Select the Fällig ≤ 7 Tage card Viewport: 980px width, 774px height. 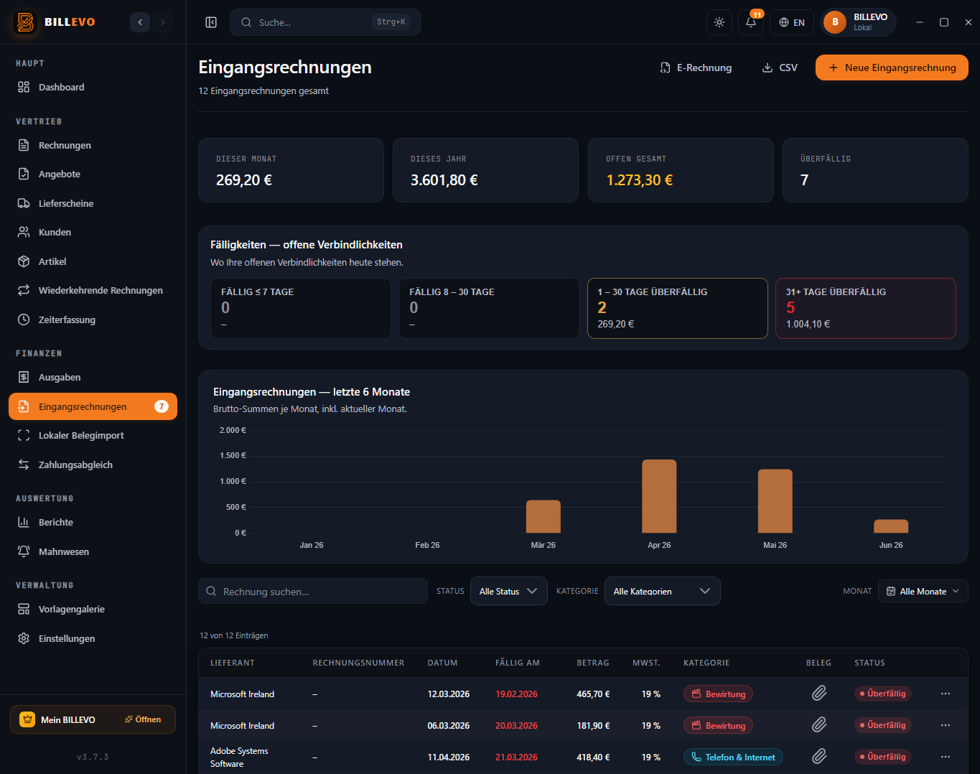pyautogui.click(x=301, y=308)
